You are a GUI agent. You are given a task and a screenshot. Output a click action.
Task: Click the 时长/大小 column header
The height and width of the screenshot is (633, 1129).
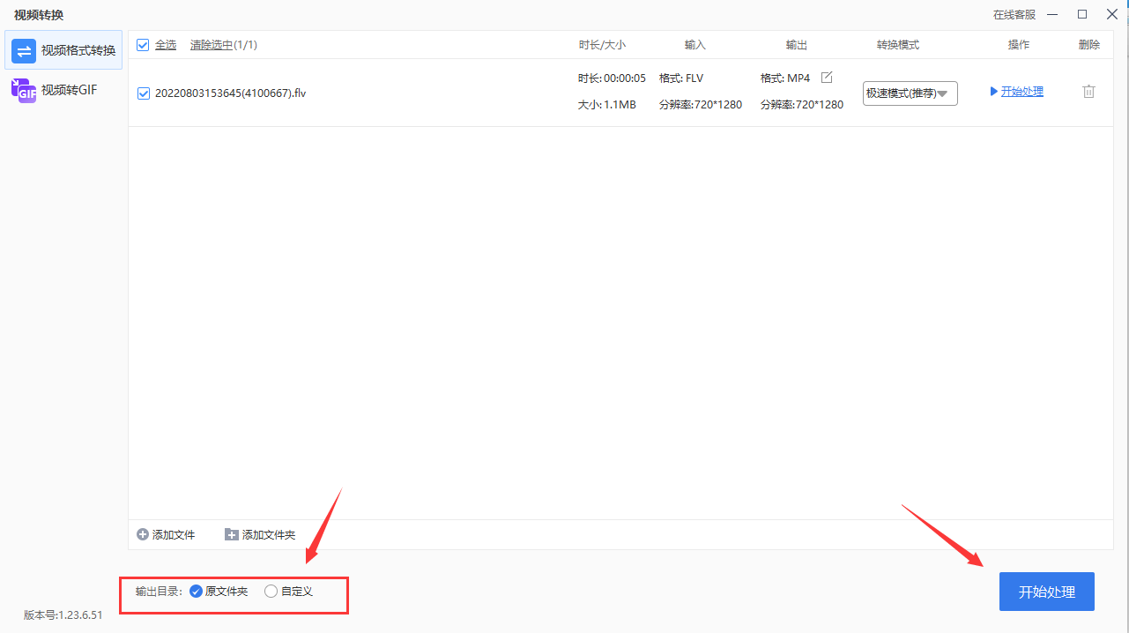(602, 45)
